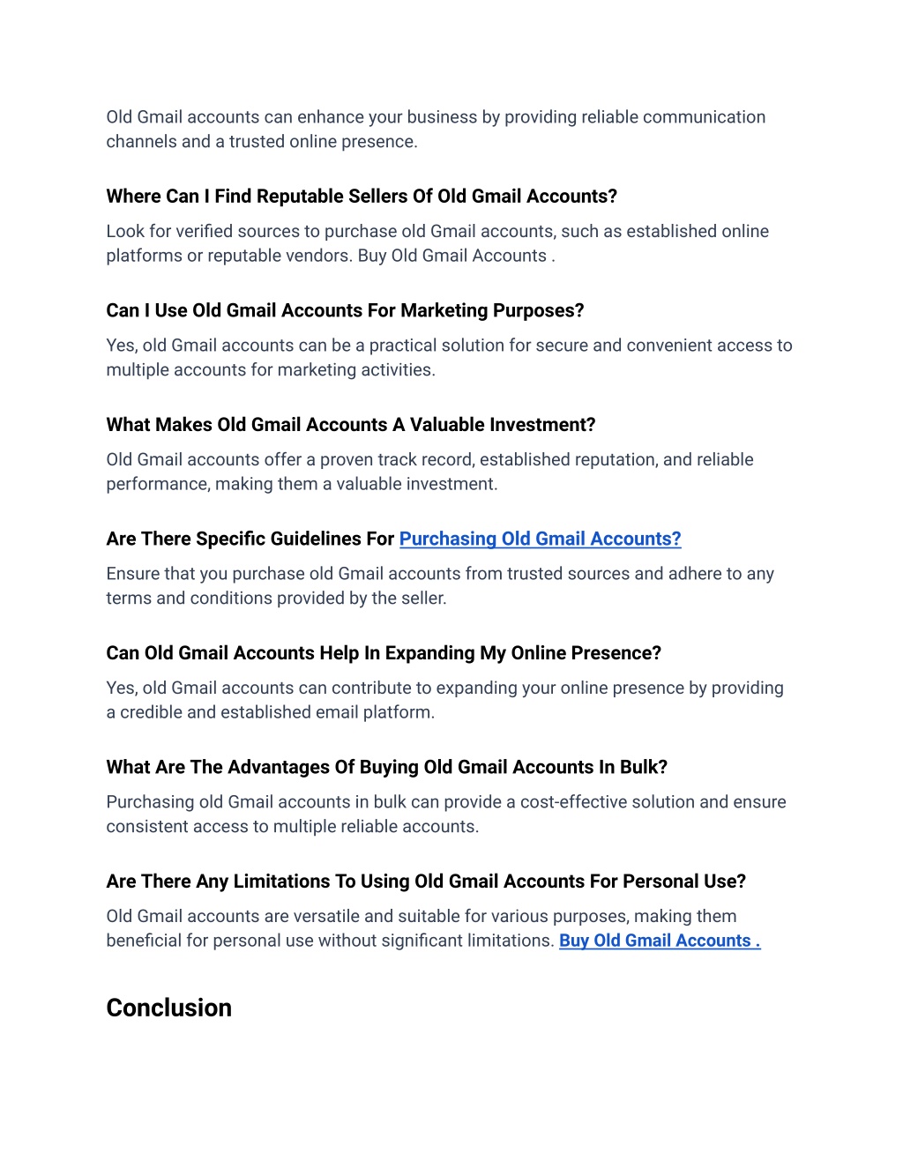Click the 'versatile and suitable for various purposes' line
This screenshot has width=903, height=1168.
(x=422, y=917)
